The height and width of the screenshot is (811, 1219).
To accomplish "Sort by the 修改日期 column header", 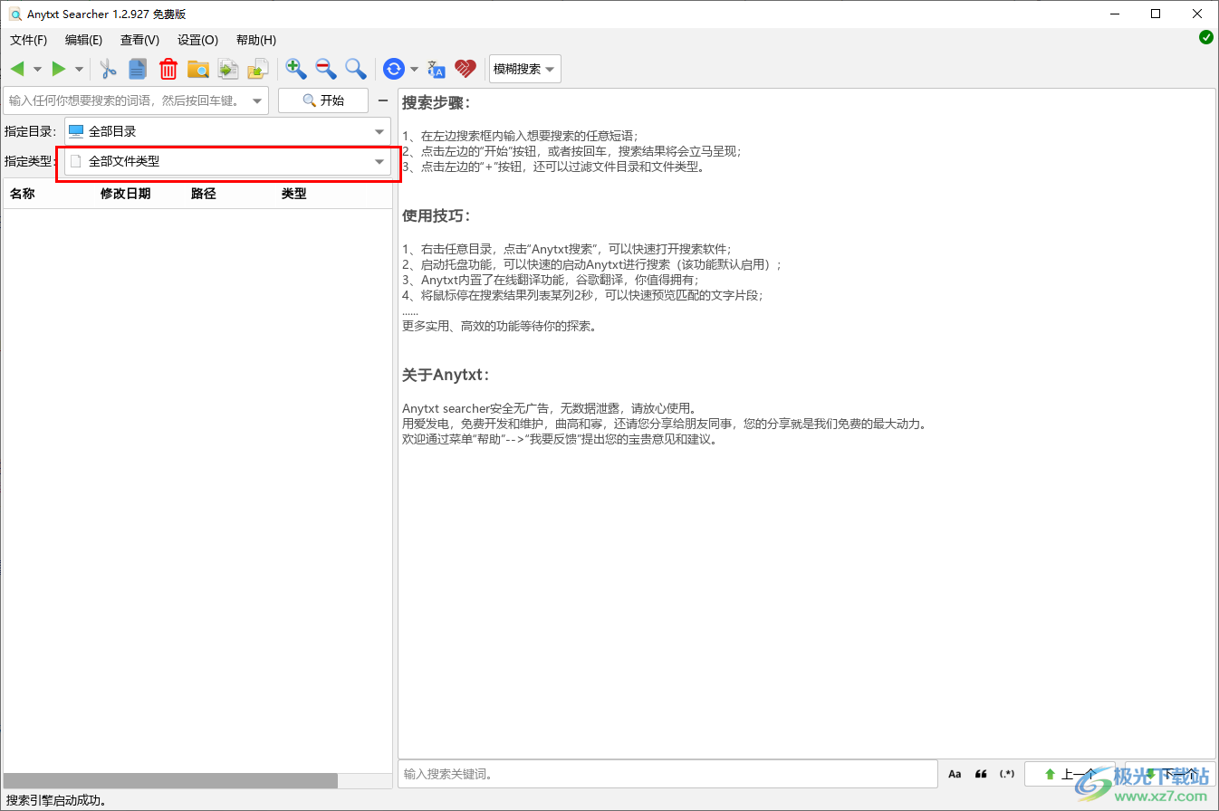I will point(126,194).
